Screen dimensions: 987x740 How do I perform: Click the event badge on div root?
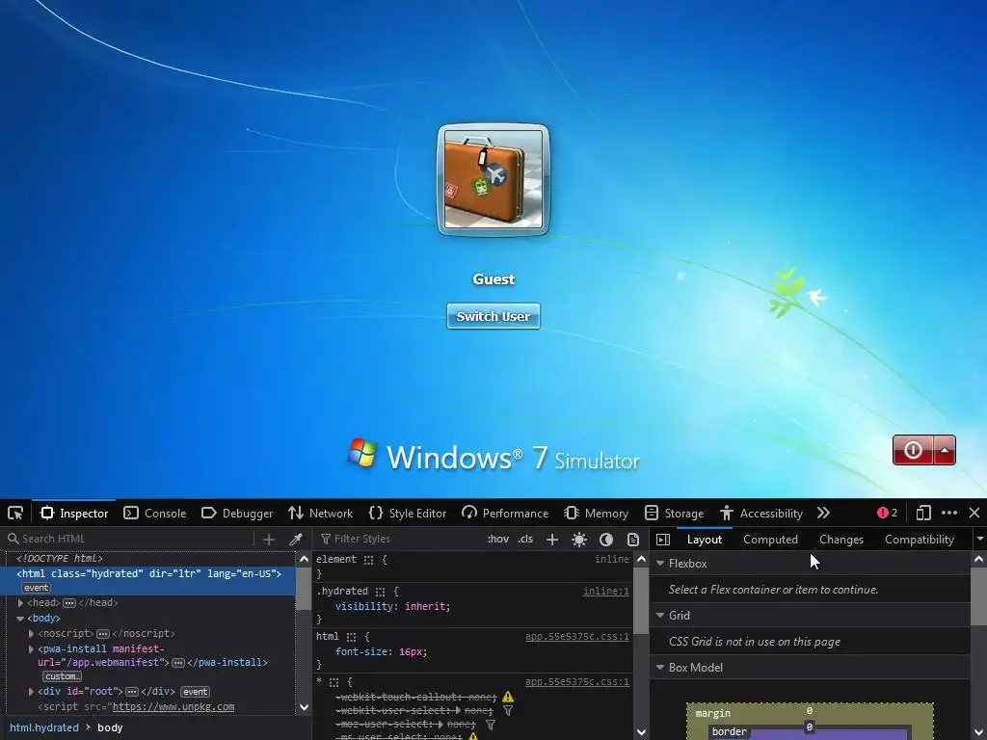pos(195,692)
